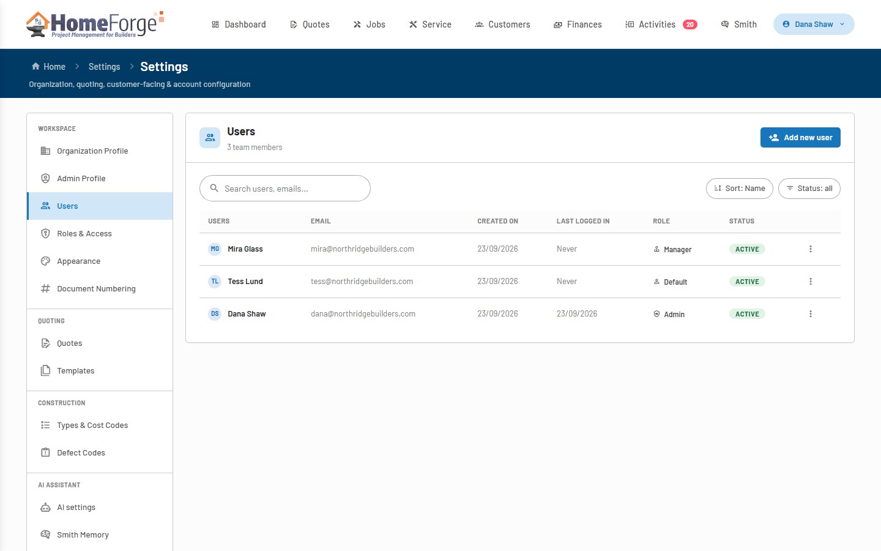Open AI settings
This screenshot has height=551, width=881.
click(x=100, y=508)
